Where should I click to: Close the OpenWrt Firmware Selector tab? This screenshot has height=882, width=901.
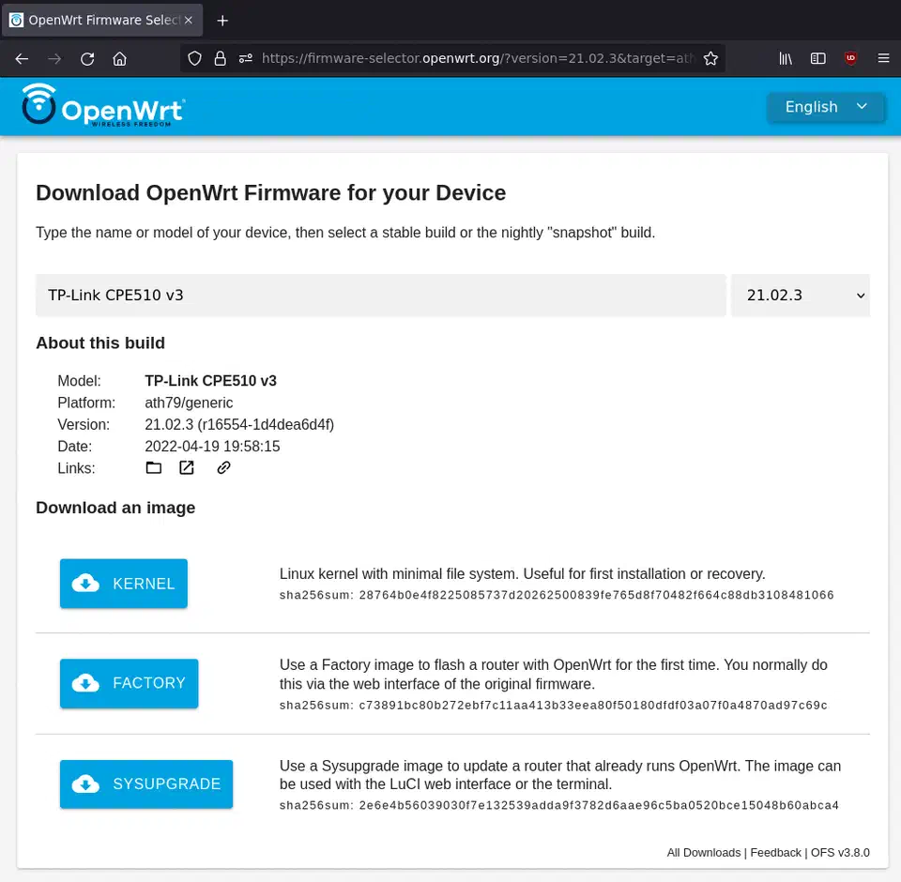point(189,20)
